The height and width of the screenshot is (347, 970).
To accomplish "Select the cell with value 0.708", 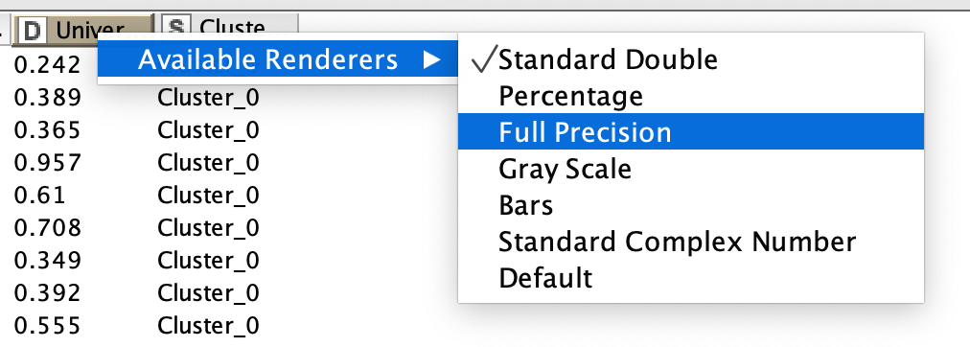I will [48, 228].
